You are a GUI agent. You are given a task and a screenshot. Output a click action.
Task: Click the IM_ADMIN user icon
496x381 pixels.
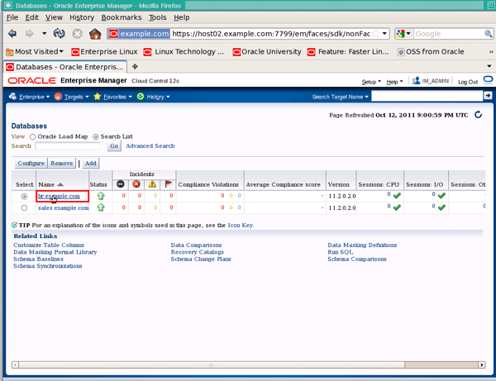[416, 81]
